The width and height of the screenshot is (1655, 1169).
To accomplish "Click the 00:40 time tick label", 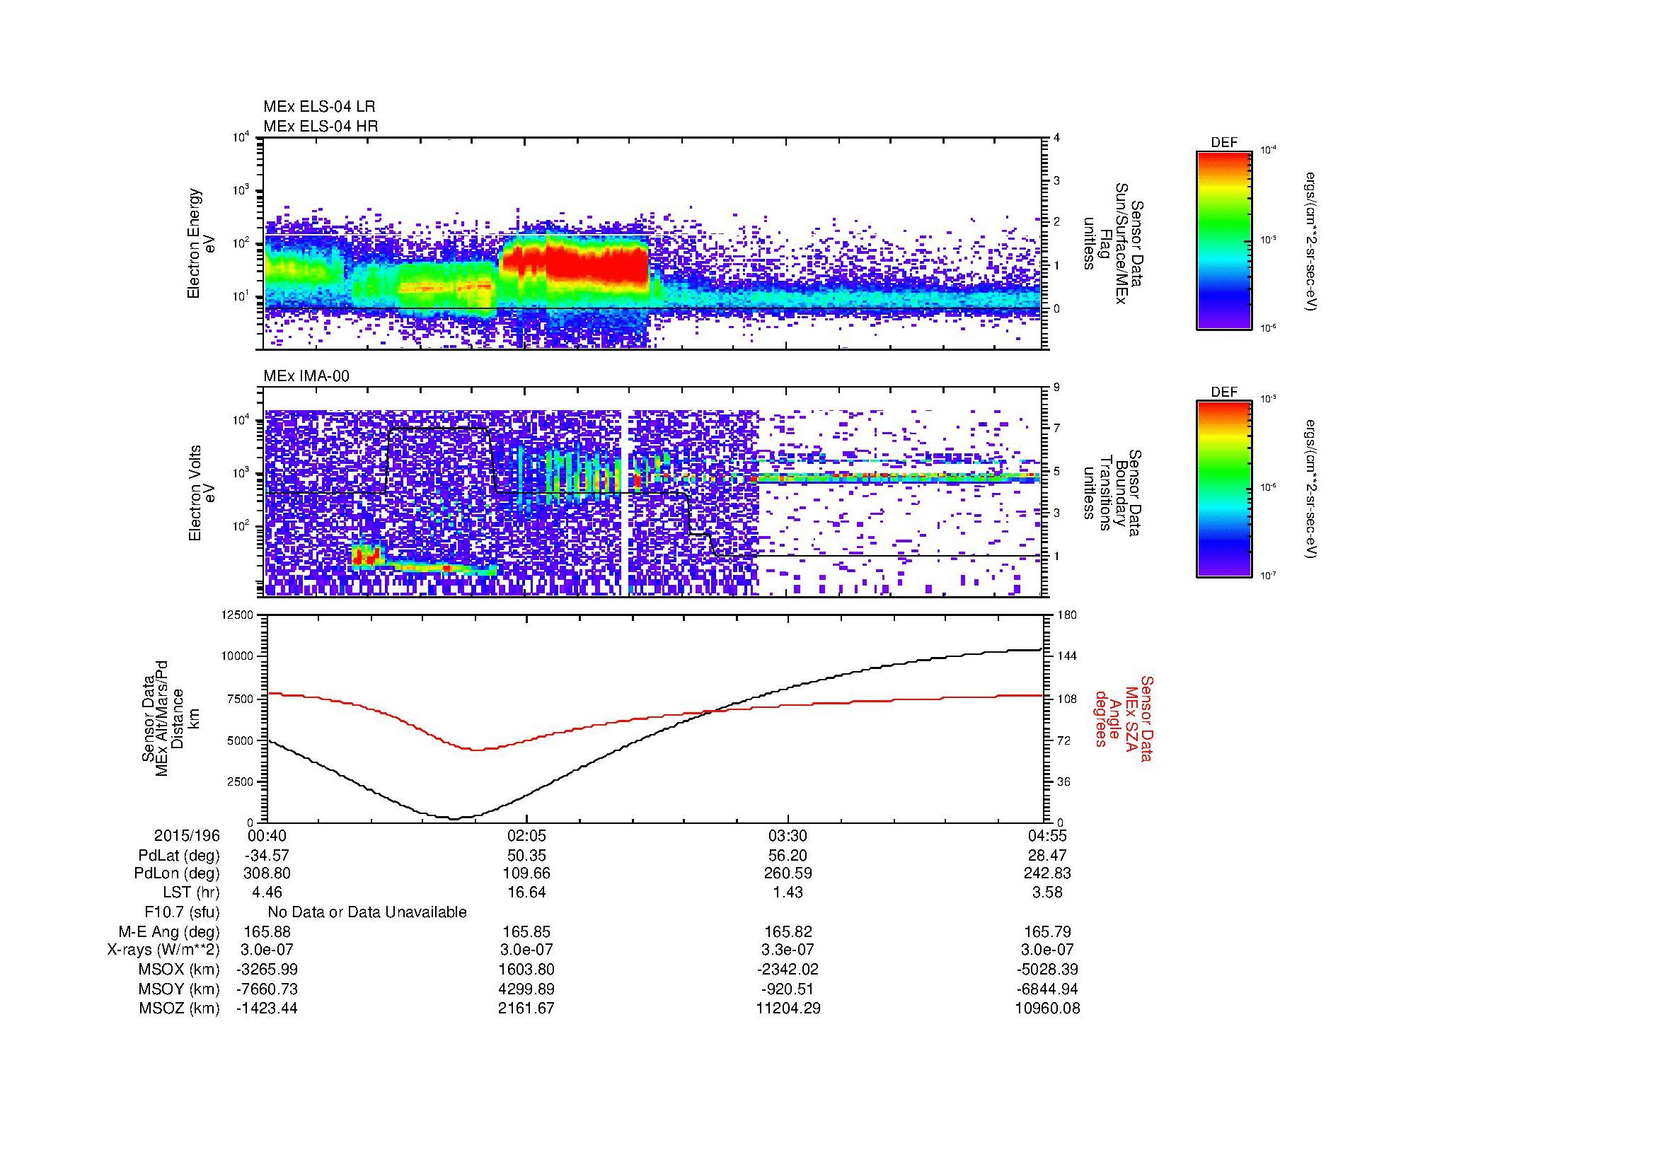I will [x=267, y=835].
